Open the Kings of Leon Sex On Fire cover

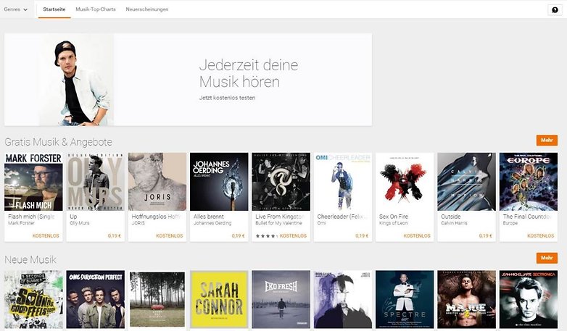tap(405, 182)
